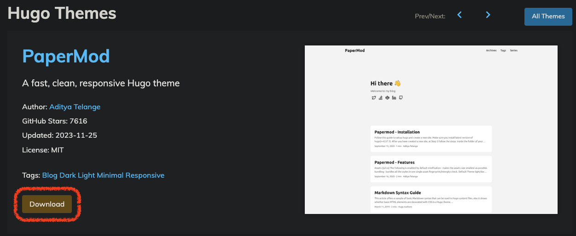This screenshot has height=236, width=576.
Task: Open the PaperMod preview screenshot
Action: tap(431, 129)
